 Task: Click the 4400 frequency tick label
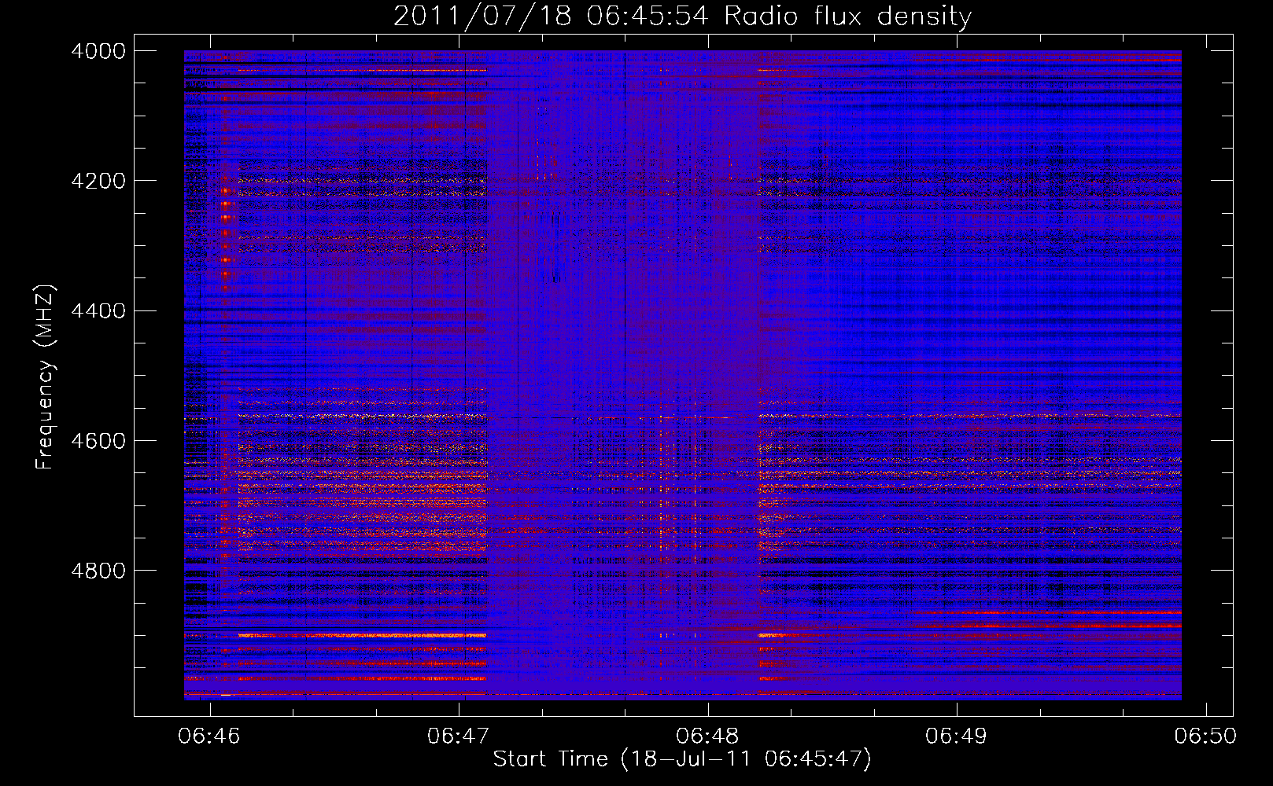pos(98,311)
